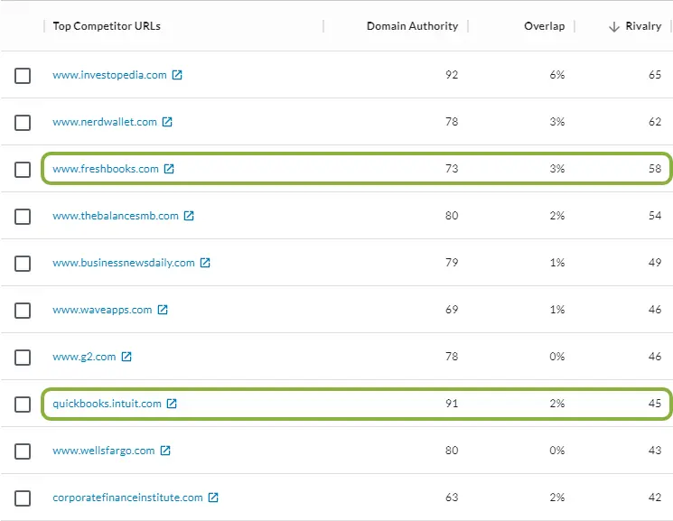Check the box for quickbooks.intuit.com row
673x521 pixels.
pos(23,405)
